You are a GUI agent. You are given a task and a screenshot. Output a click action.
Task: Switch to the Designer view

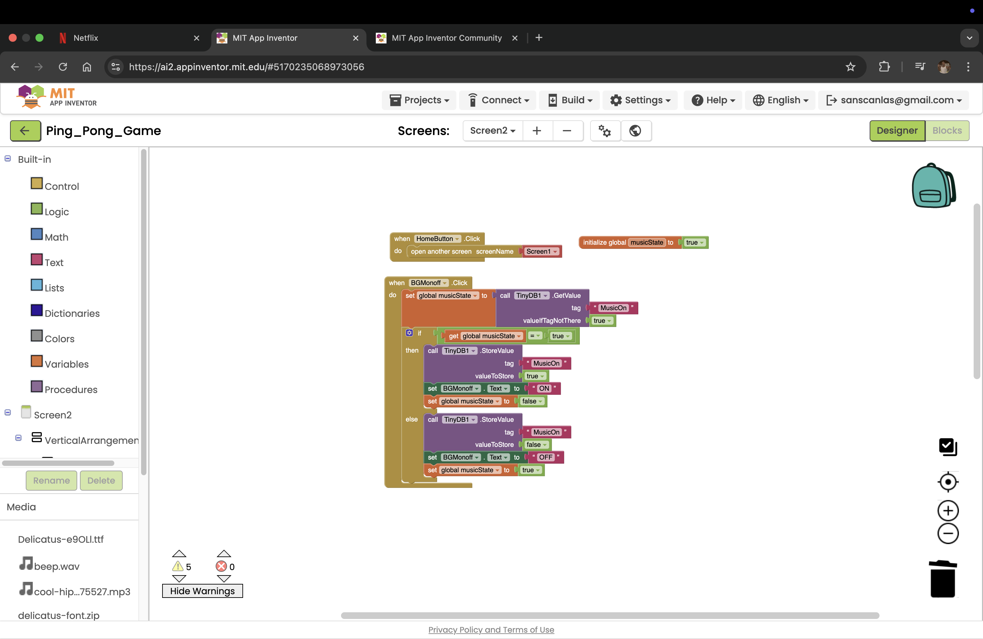pos(897,131)
